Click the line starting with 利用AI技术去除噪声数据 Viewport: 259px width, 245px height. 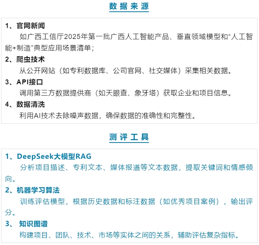pos(108,116)
